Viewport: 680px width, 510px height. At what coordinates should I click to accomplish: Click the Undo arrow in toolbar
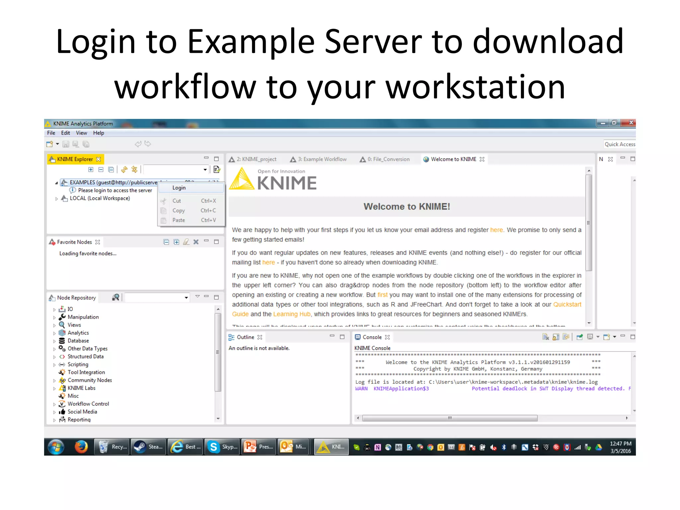pos(138,144)
